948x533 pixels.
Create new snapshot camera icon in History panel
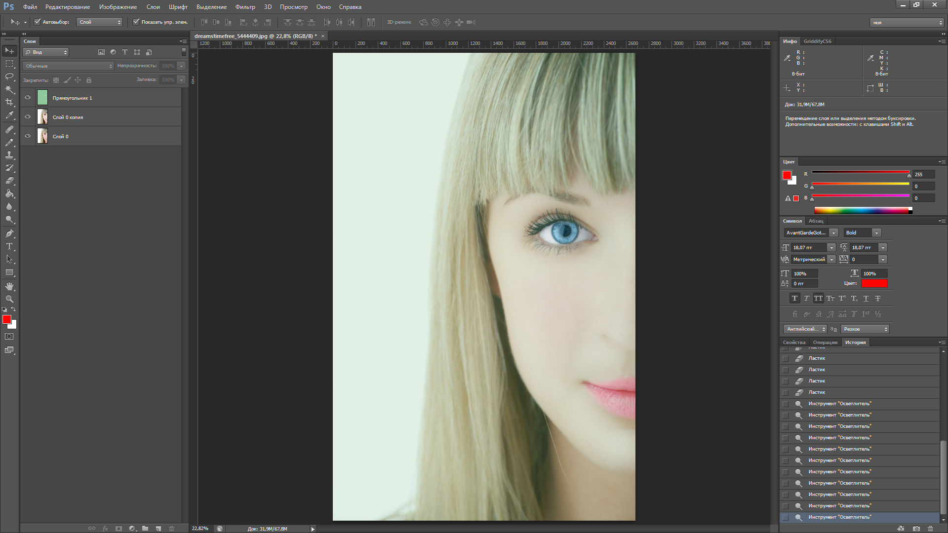(916, 528)
